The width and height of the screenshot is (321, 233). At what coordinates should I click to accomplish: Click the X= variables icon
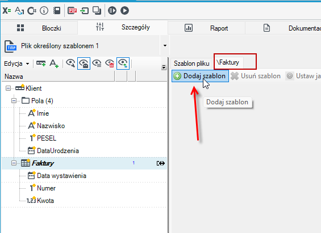tap(7, 10)
